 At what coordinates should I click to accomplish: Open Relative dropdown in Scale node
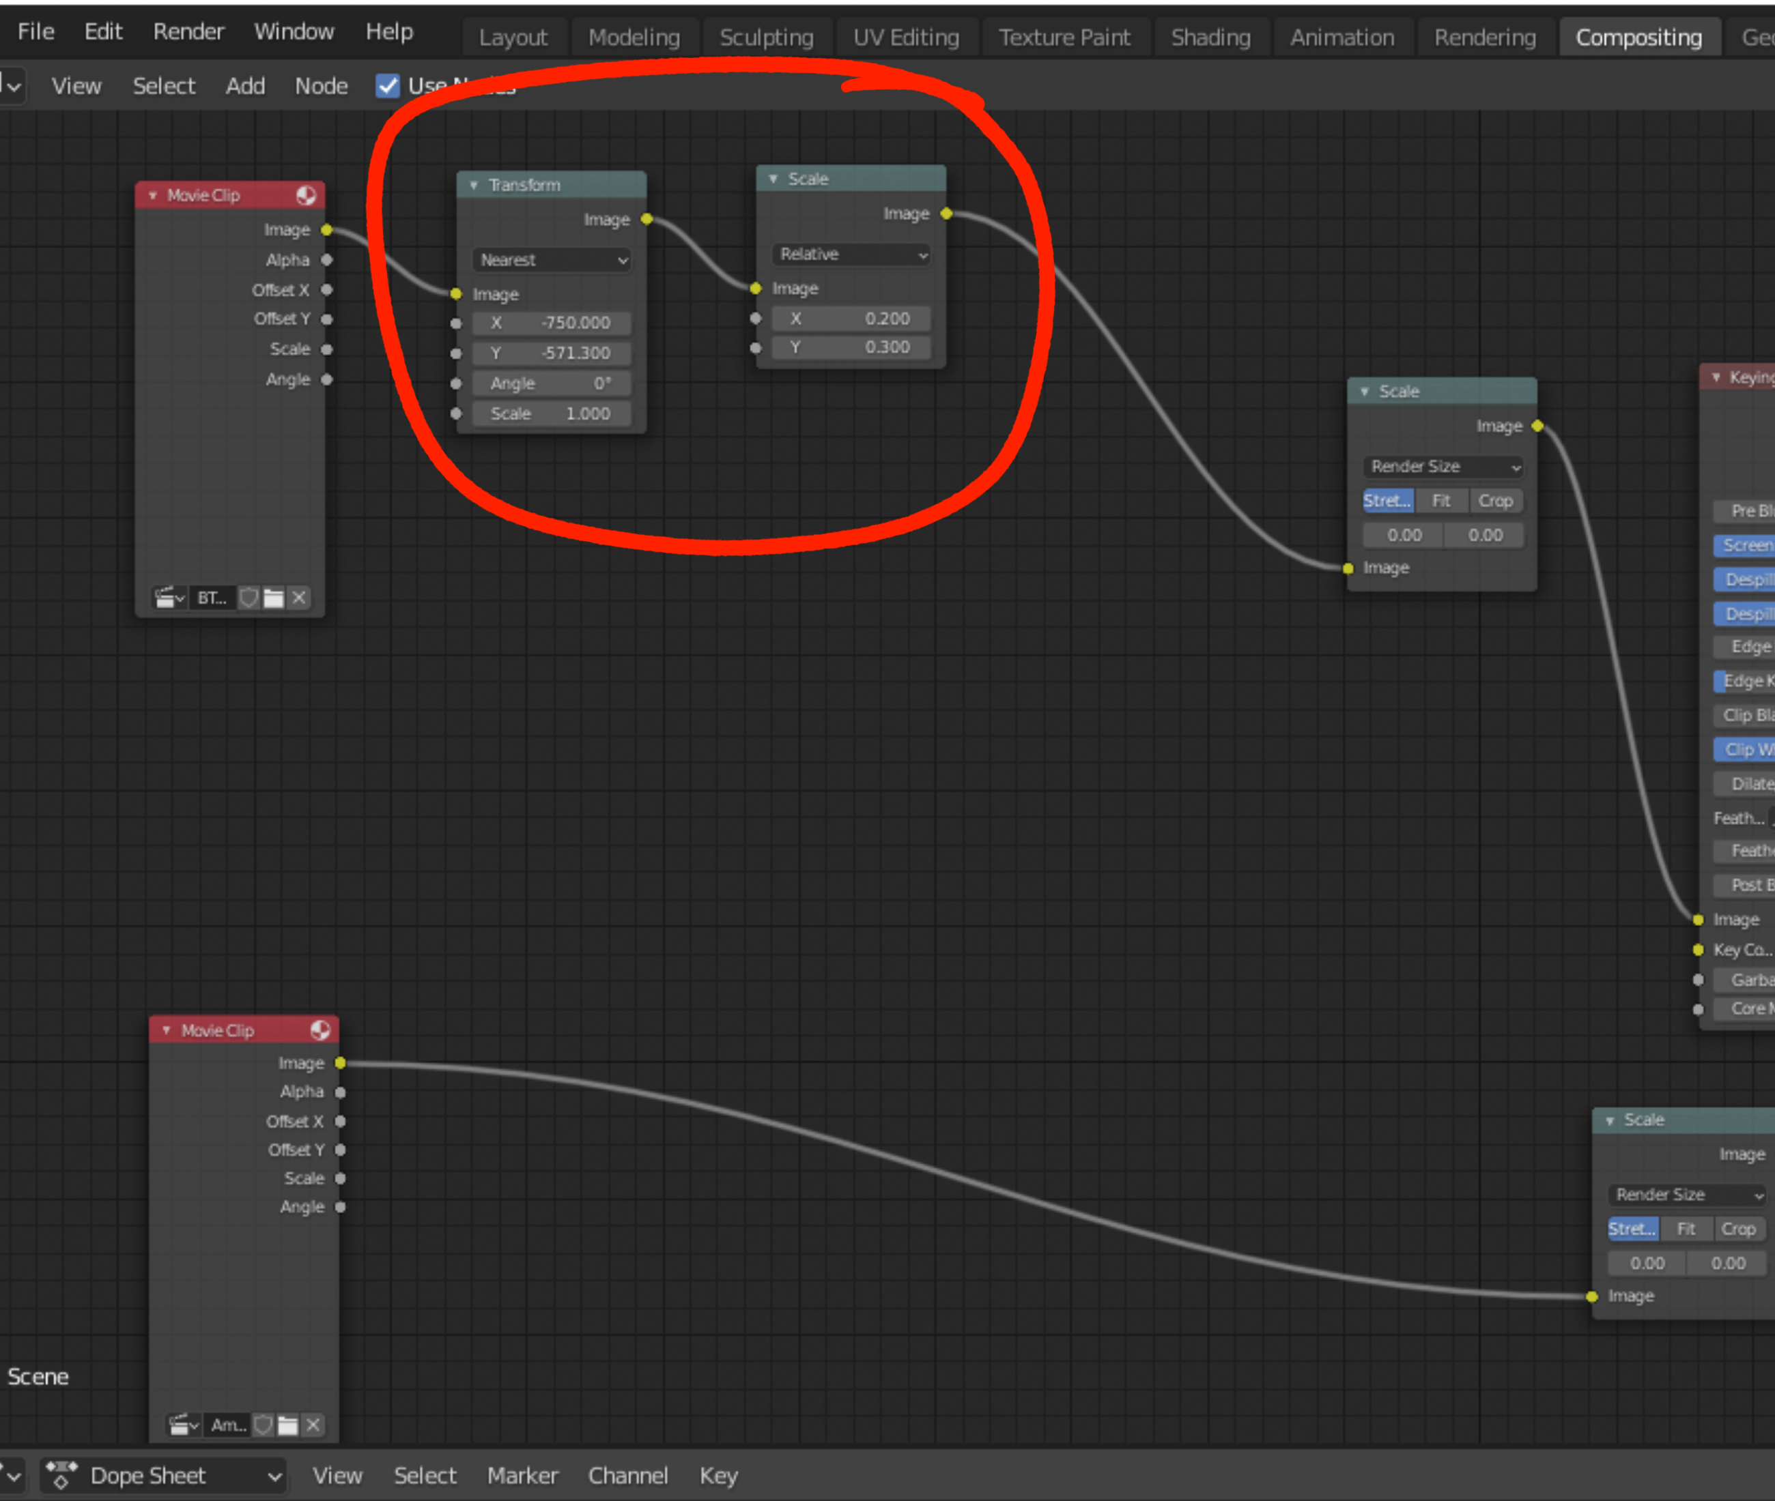(851, 254)
